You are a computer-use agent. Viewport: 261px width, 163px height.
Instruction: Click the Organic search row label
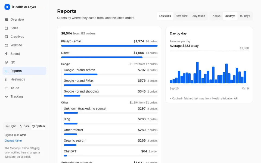click(74, 141)
